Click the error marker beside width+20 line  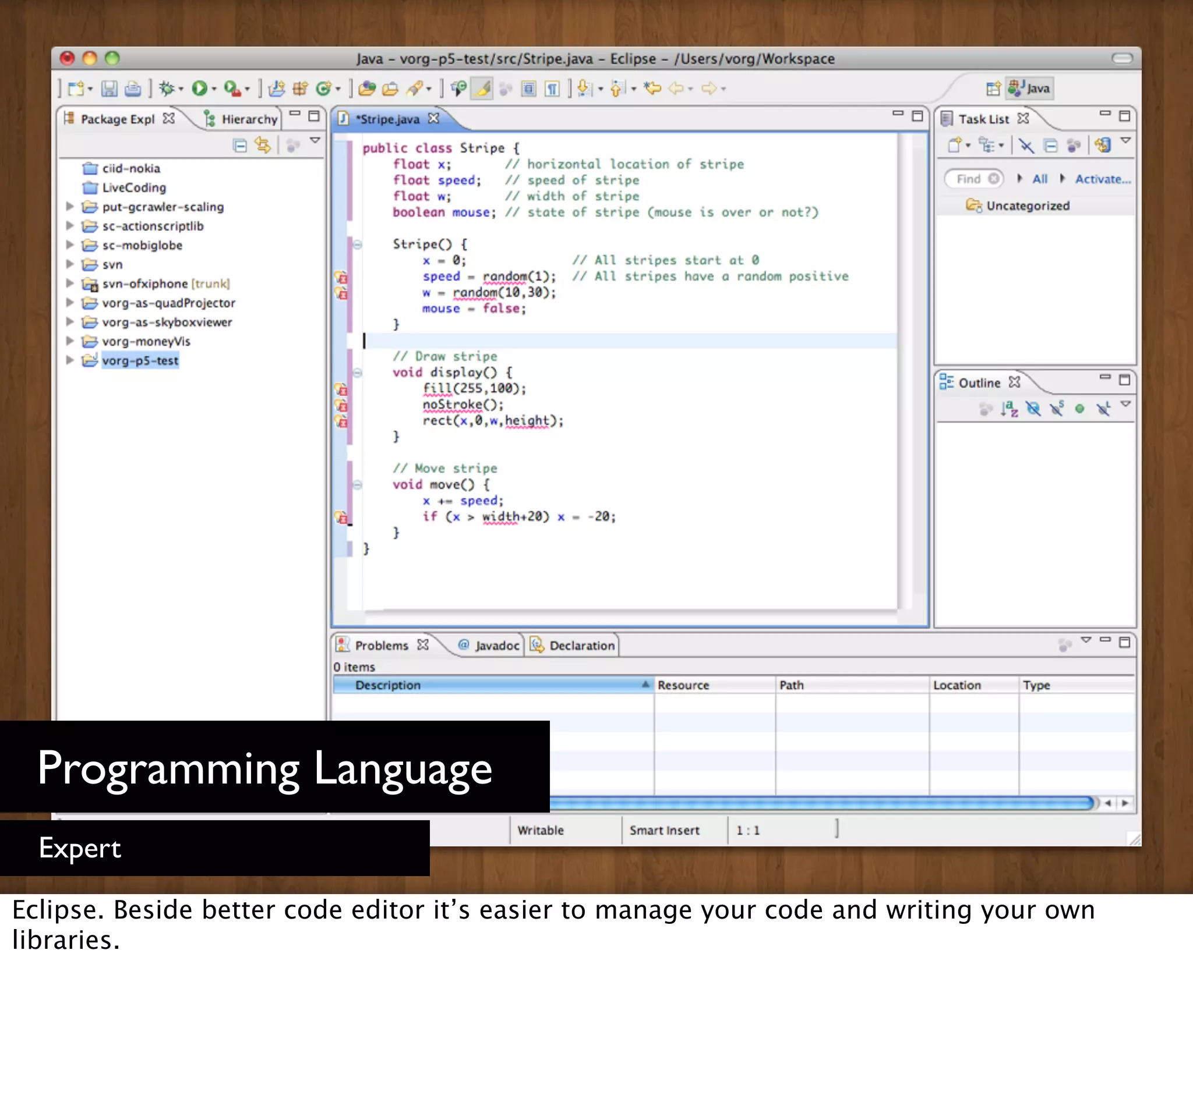(x=341, y=517)
